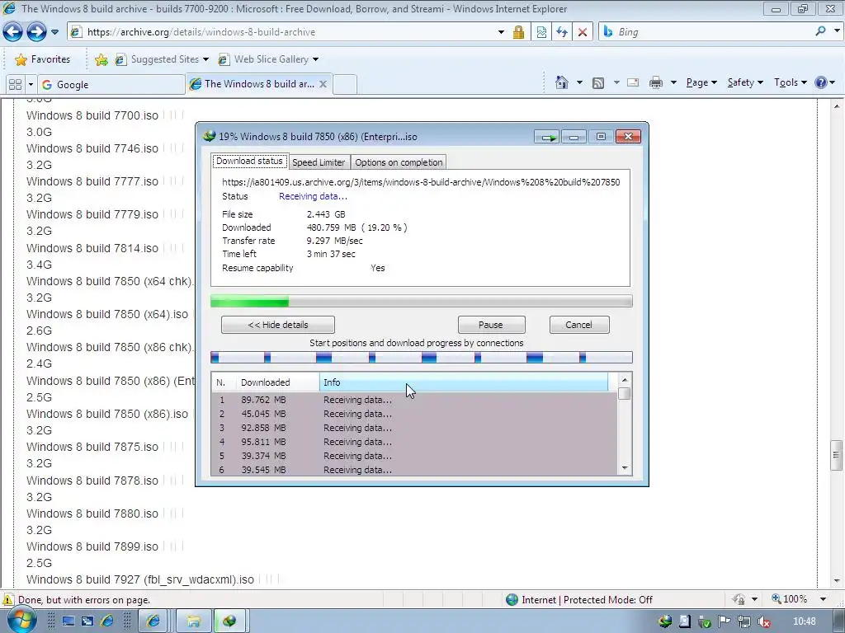Click the Read Mail envelope icon
Screen dimensions: 845x633
[633, 82]
